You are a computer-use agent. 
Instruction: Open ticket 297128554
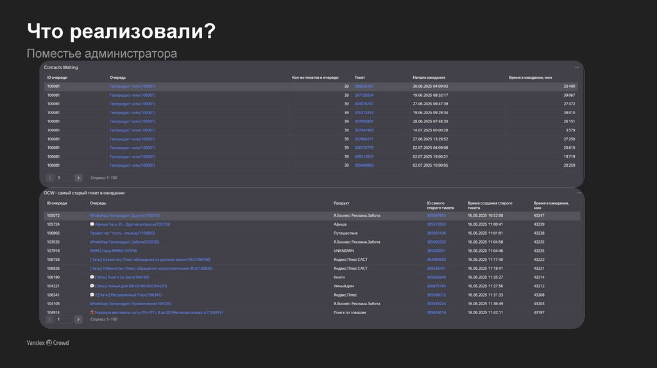(364, 95)
